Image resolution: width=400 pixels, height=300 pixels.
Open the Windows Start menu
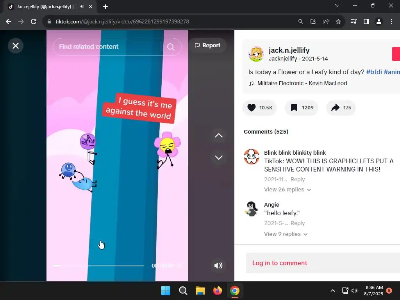click(x=166, y=291)
